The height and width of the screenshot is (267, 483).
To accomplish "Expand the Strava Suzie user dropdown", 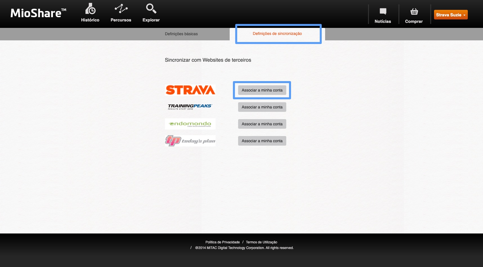I will point(451,15).
